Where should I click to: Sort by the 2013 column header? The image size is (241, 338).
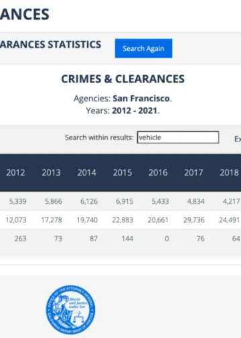[x=51, y=172]
